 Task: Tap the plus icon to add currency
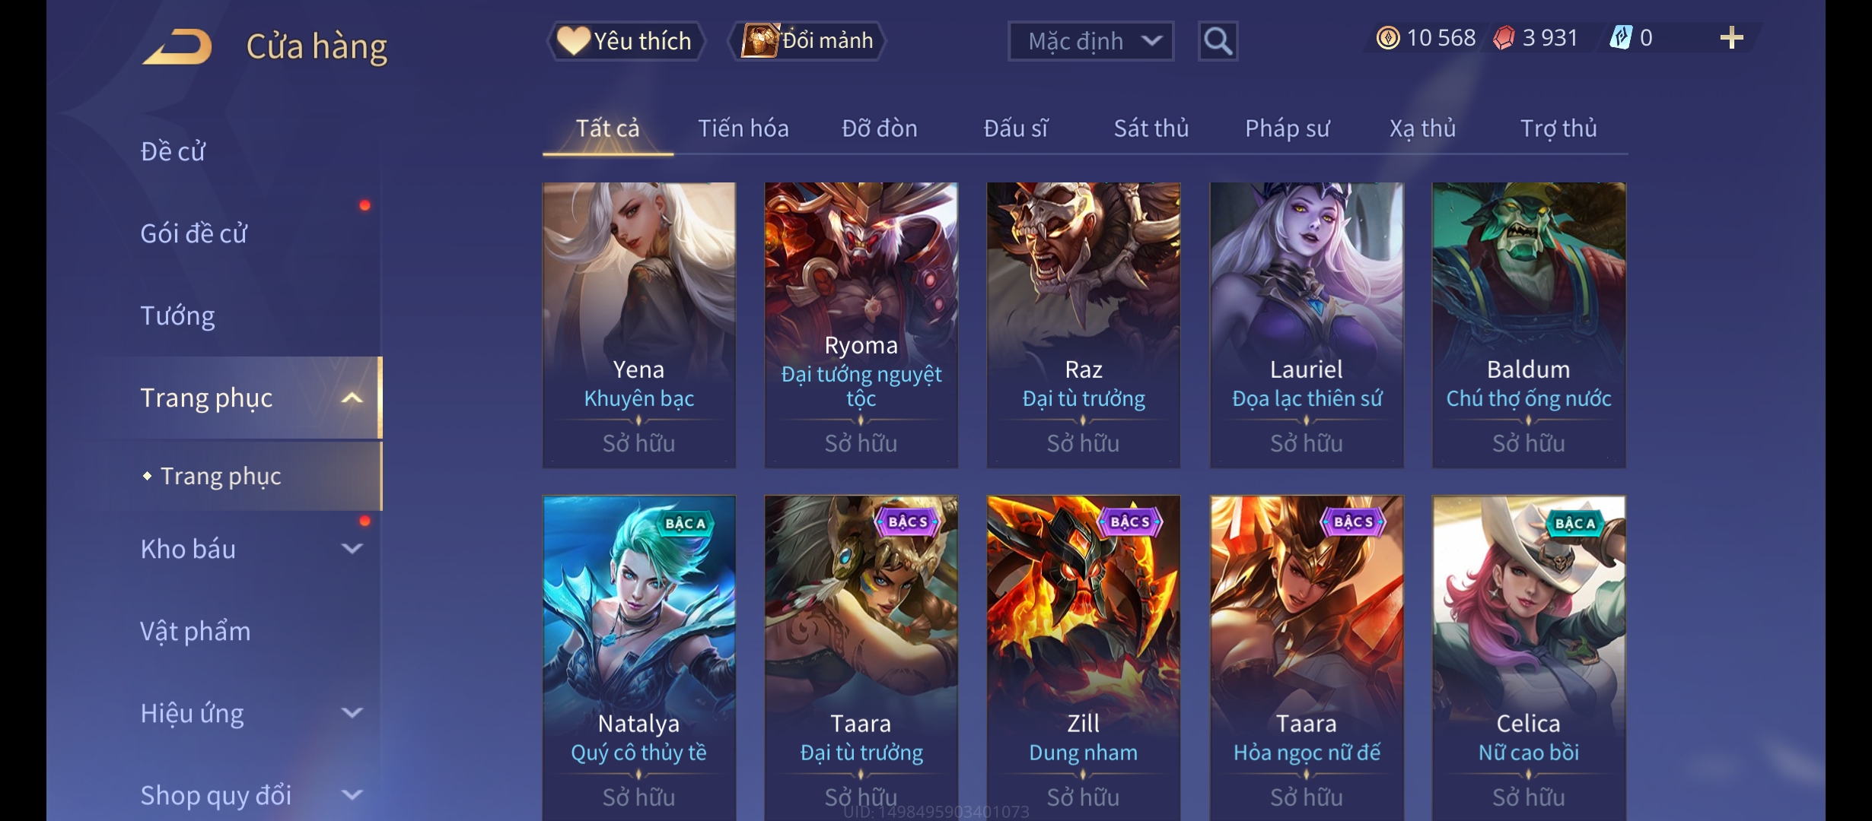pyautogui.click(x=1731, y=38)
